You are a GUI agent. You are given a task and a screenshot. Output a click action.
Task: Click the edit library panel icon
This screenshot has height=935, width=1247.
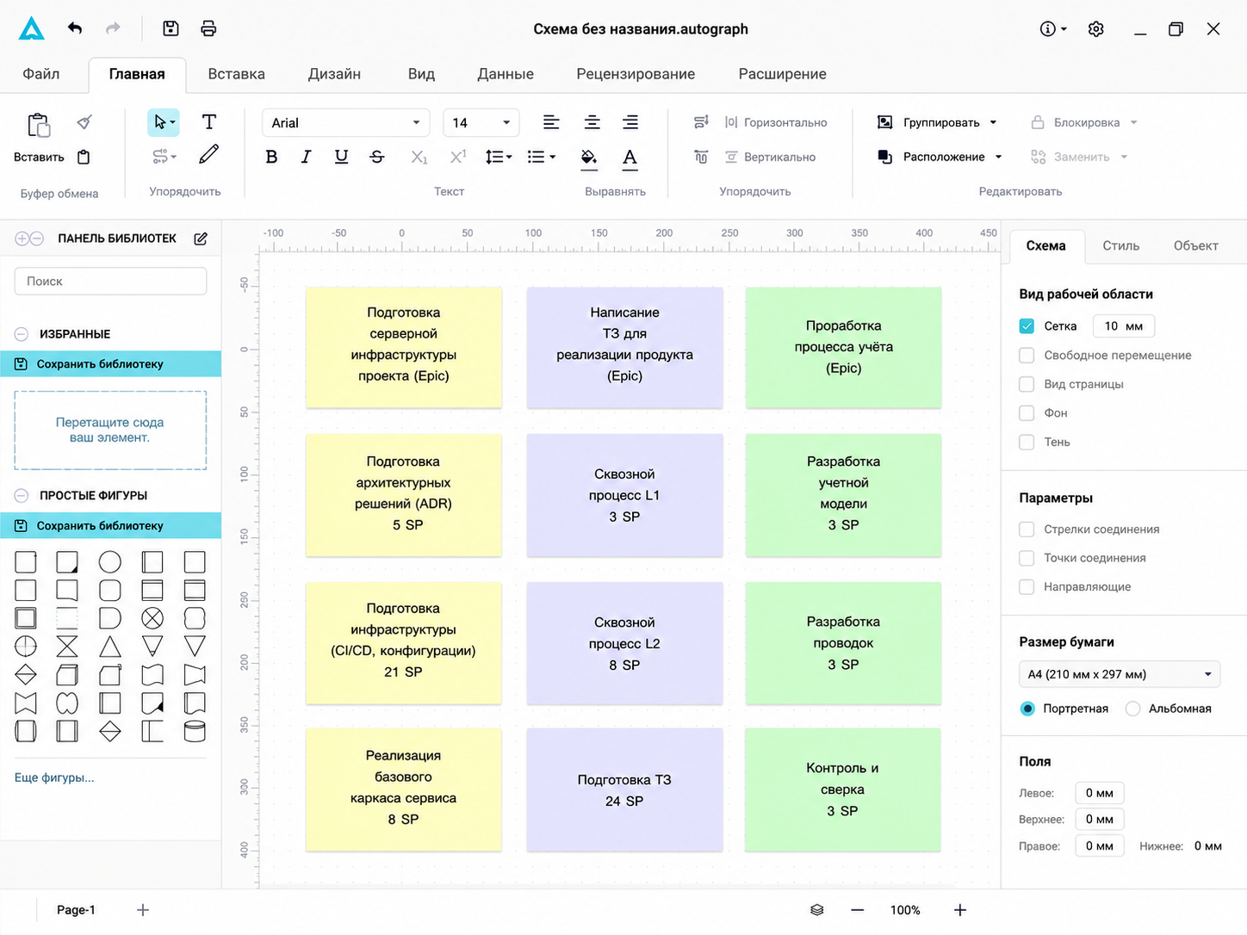(201, 238)
